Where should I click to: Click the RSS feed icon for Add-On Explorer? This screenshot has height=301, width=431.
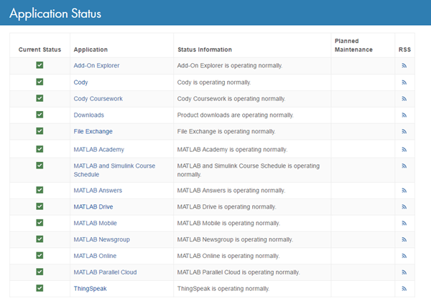(x=404, y=66)
